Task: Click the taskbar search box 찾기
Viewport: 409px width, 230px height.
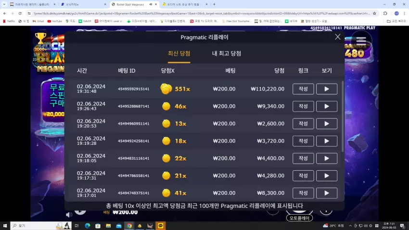Action: (40, 226)
